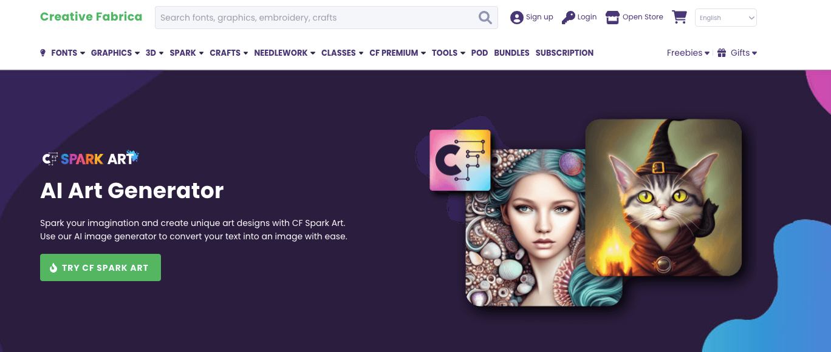
Task: Open the language select set to English
Action: tap(726, 18)
